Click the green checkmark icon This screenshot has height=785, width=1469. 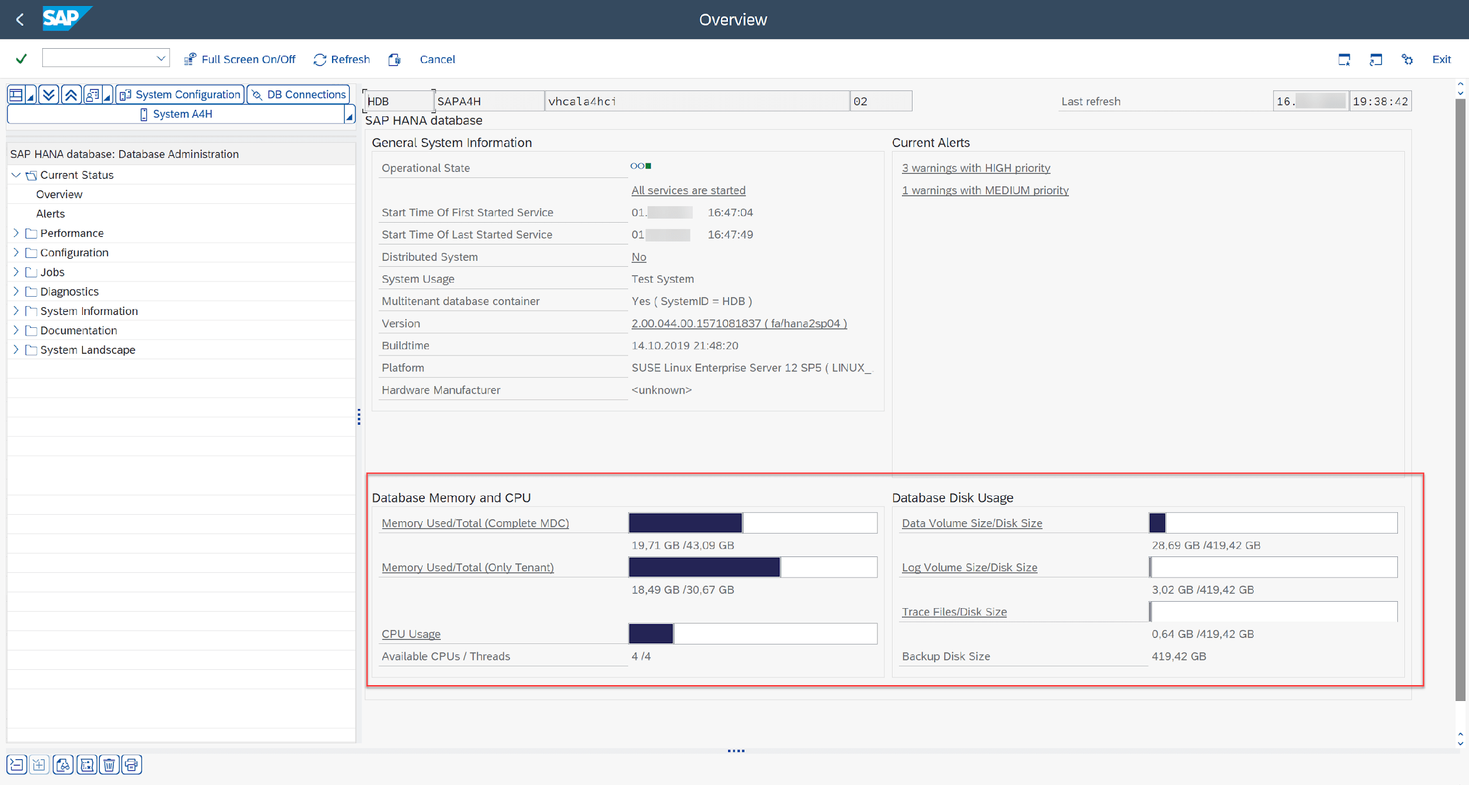(22, 59)
